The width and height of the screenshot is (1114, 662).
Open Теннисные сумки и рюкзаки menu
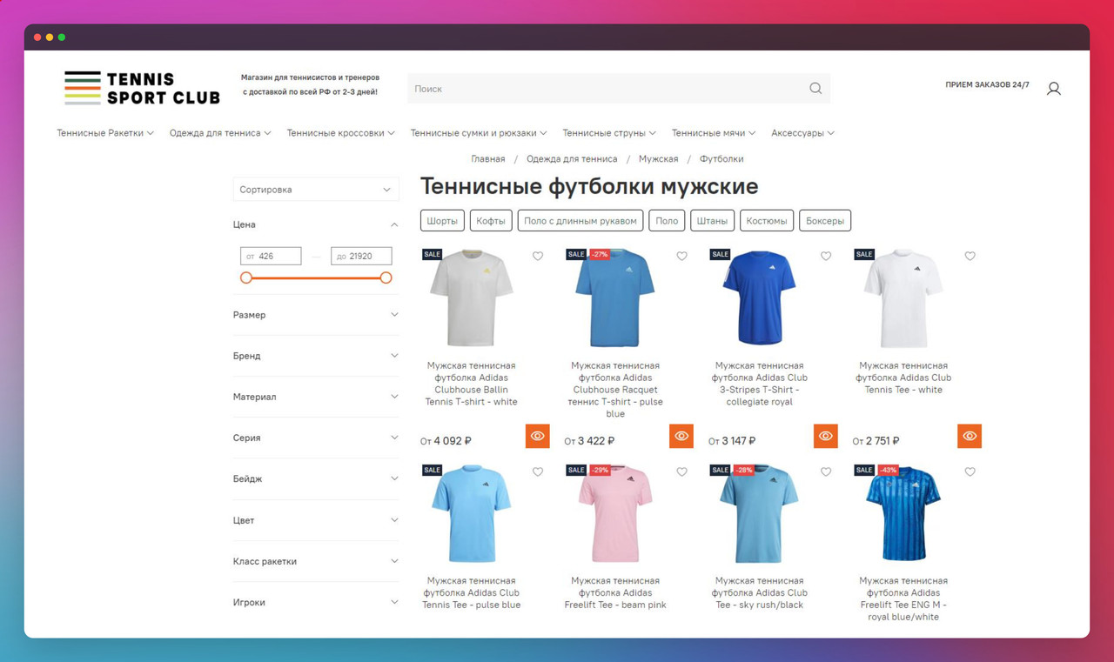[479, 133]
